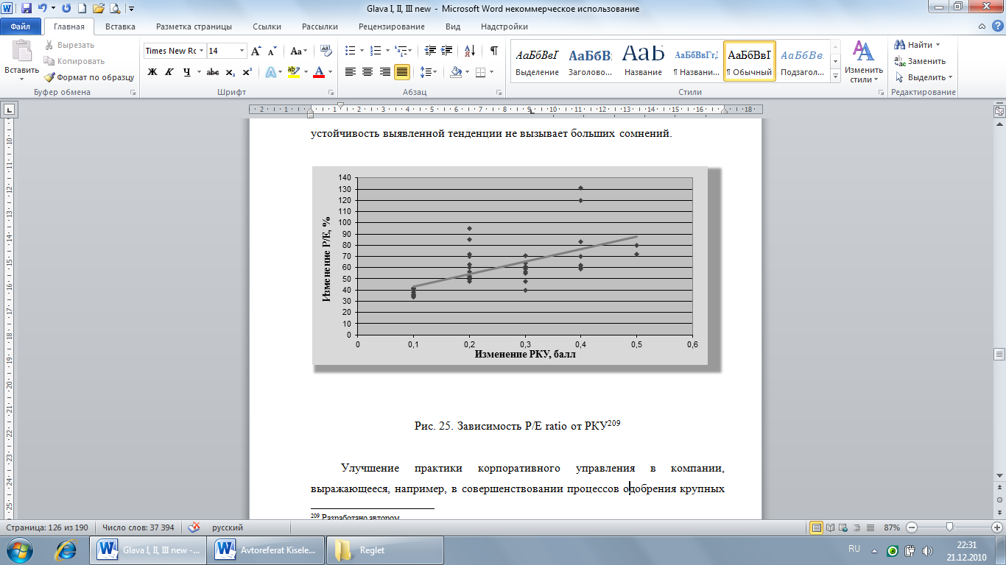
Task: Apply the Выделение style
Action: [537, 60]
